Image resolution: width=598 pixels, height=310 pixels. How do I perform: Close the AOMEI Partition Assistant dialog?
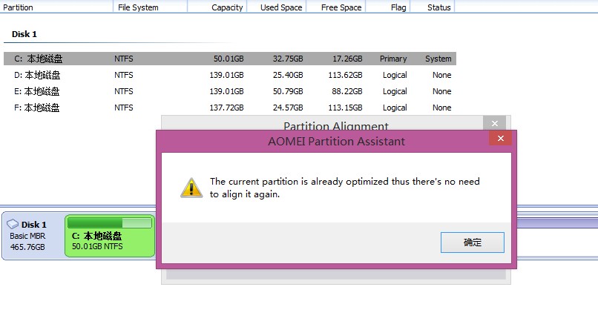click(501, 139)
